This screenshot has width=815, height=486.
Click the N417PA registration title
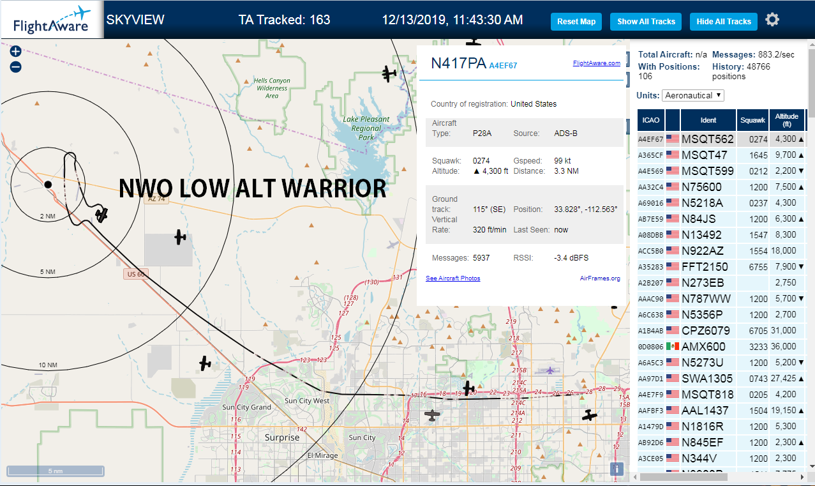coord(458,63)
